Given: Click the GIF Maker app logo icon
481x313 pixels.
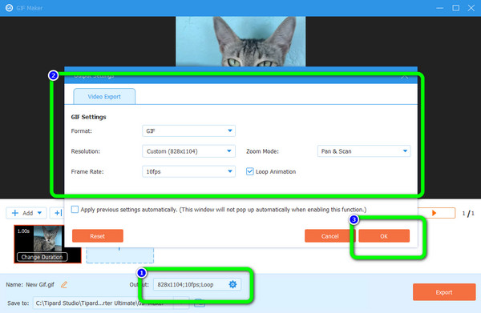Looking at the screenshot, I should click(9, 8).
